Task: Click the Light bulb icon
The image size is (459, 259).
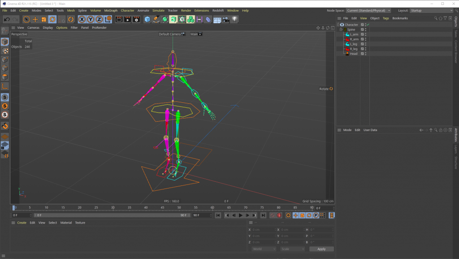Action: click(234, 19)
